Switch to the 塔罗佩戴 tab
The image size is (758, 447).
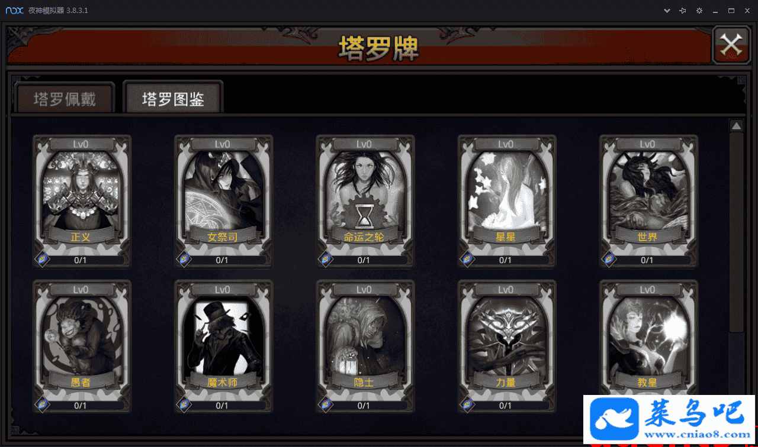point(65,98)
